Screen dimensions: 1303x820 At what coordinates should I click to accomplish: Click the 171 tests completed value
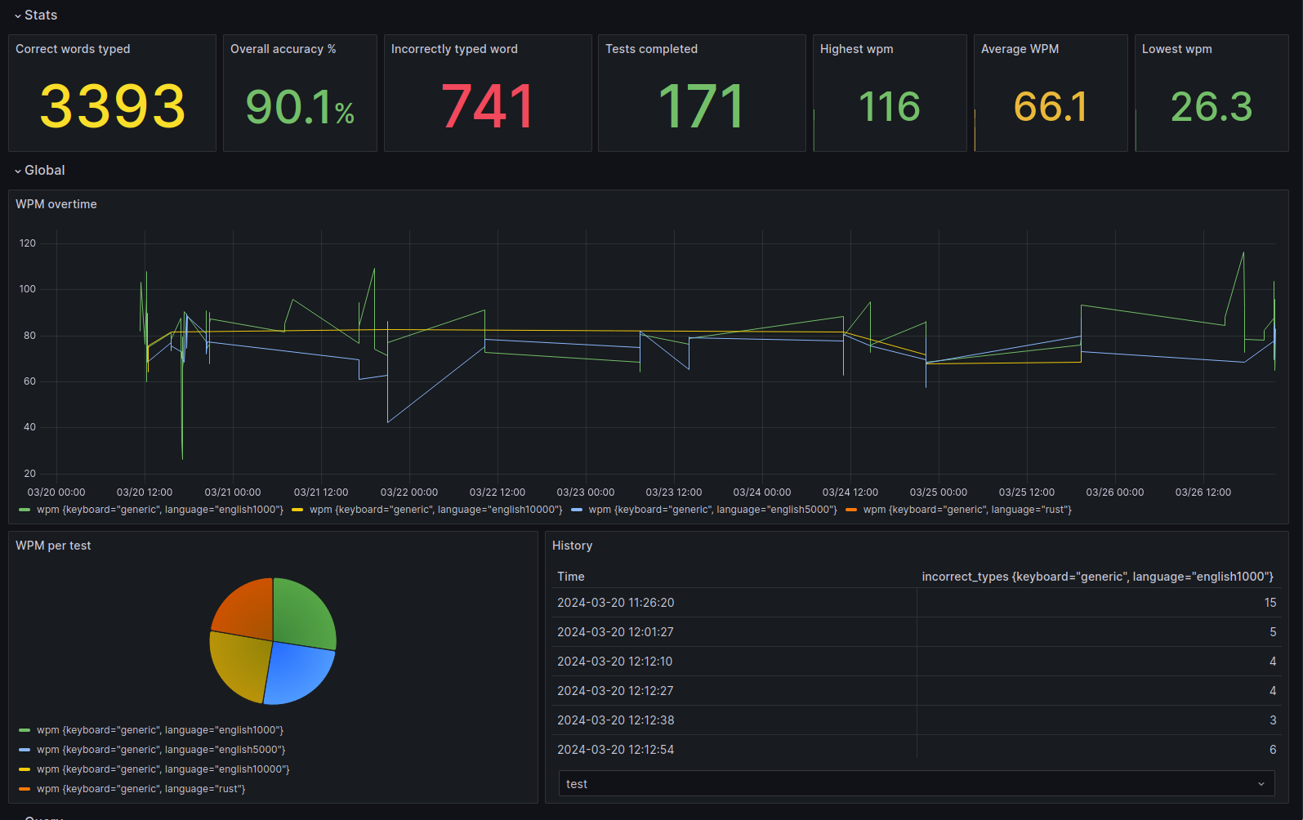[x=702, y=107]
